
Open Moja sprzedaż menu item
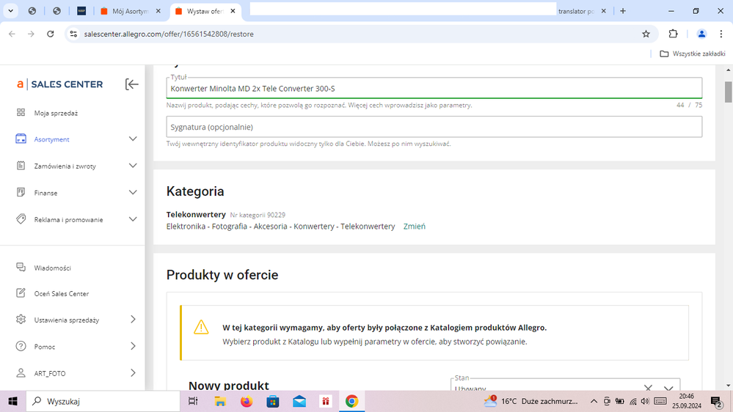coord(56,113)
